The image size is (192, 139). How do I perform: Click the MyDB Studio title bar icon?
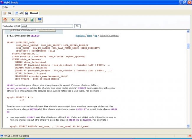click(x=1, y=2)
